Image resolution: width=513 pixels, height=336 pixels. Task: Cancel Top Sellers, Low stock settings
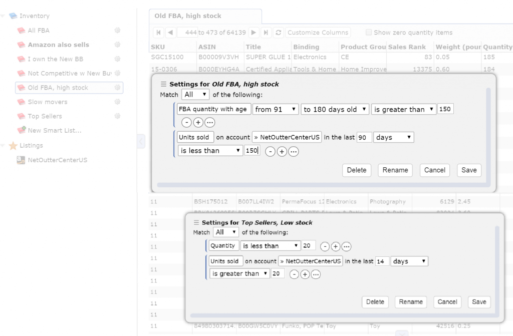point(447,302)
